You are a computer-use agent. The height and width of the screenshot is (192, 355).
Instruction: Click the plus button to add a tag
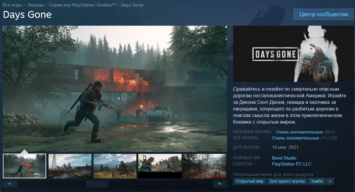tap(330, 181)
